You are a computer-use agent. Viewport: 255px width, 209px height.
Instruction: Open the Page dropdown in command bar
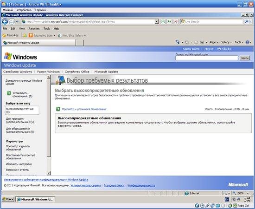point(214,42)
